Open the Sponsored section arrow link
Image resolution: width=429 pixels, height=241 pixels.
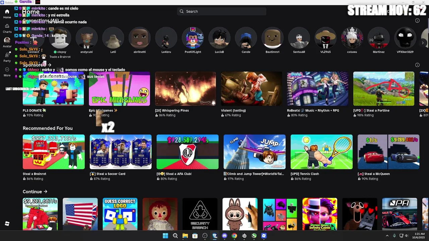pos(49,65)
